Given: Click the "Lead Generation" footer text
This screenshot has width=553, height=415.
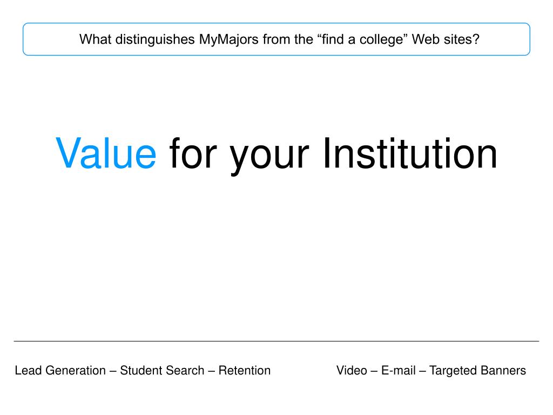Looking at the screenshot, I should pyautogui.click(x=60, y=371).
